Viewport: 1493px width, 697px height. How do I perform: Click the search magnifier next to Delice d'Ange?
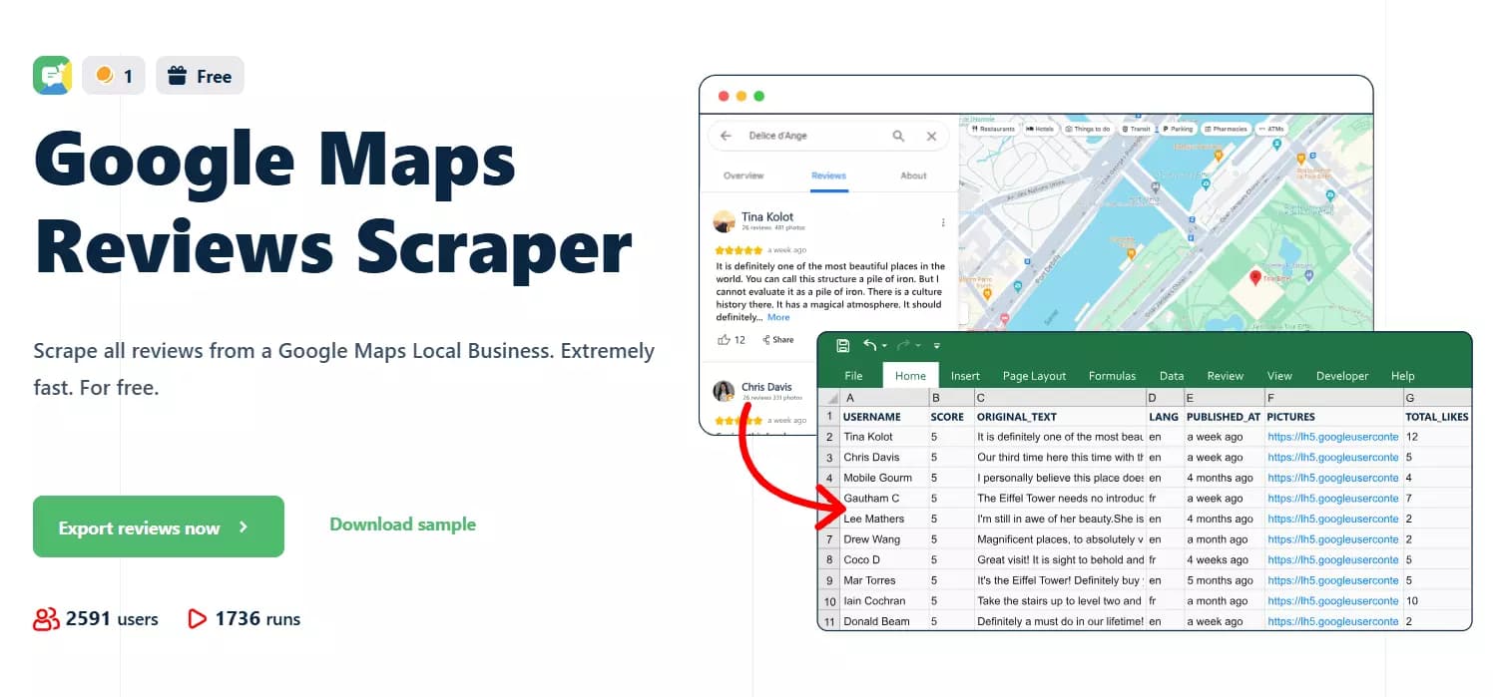[x=898, y=136]
